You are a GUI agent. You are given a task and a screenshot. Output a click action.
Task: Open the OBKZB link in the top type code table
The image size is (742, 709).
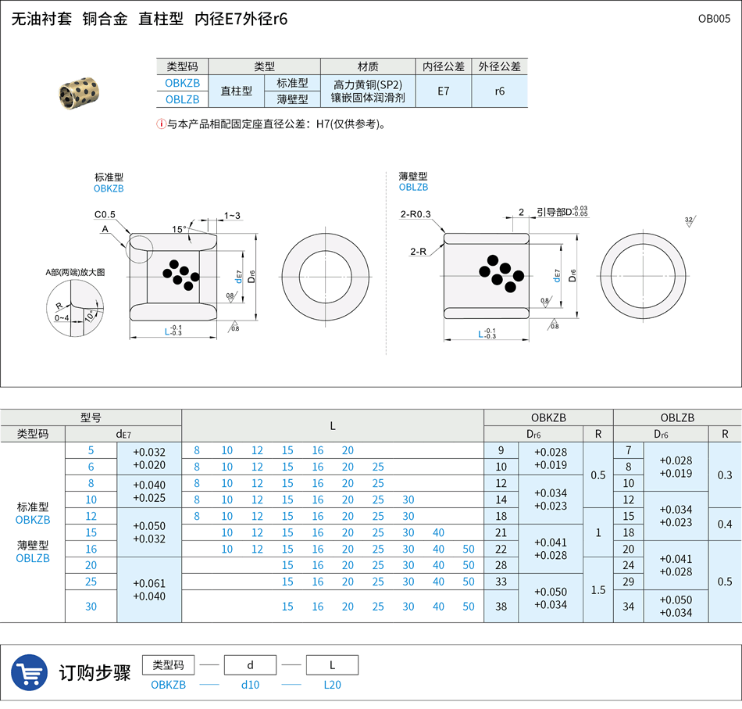coord(182,83)
